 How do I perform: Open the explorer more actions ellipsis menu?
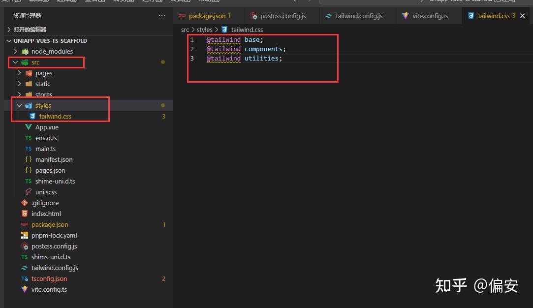coord(162,16)
